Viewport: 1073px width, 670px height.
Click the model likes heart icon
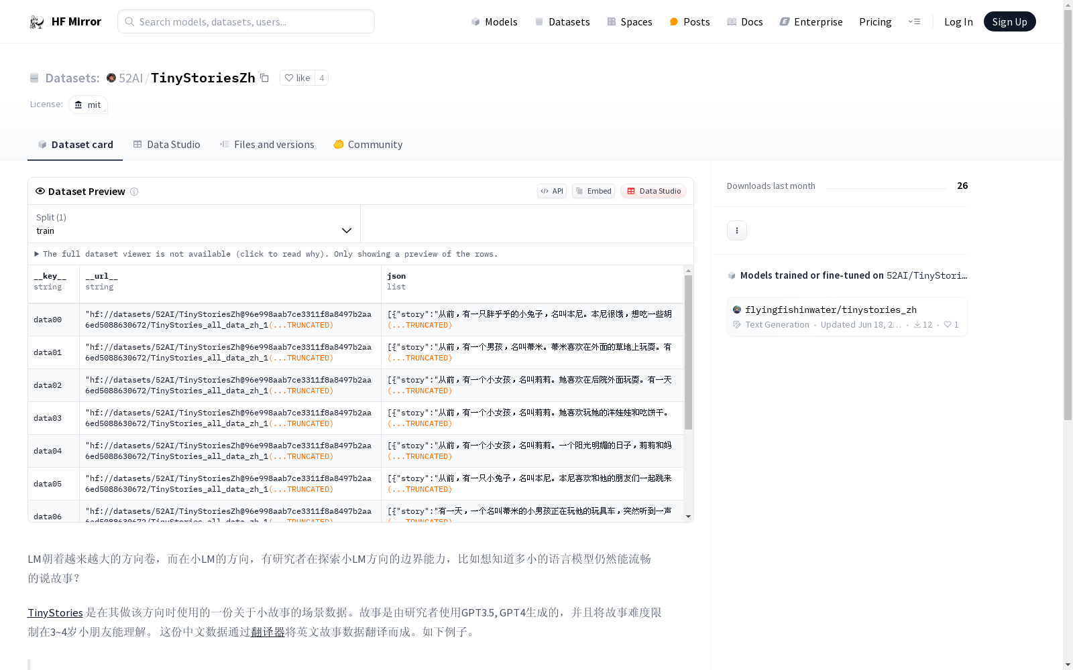pos(948,325)
